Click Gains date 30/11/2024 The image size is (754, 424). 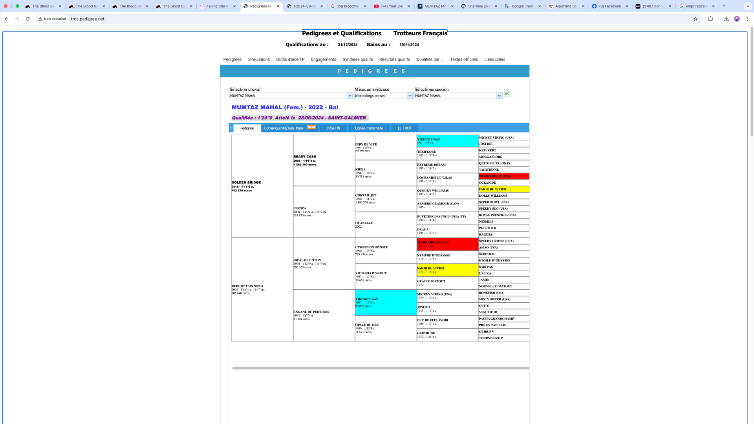point(409,45)
